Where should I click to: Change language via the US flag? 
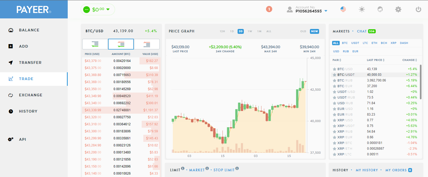click(x=343, y=9)
